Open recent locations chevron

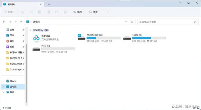[x=16, y=22]
